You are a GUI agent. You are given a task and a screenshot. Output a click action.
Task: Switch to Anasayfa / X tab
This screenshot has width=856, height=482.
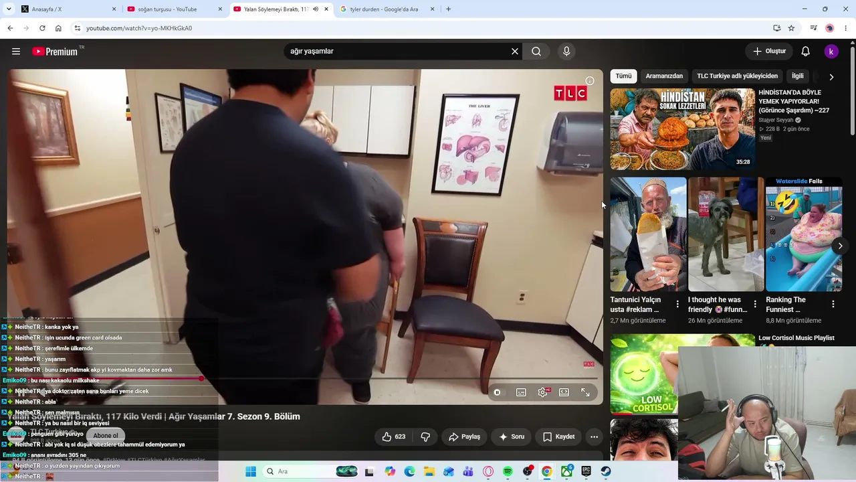pos(69,9)
